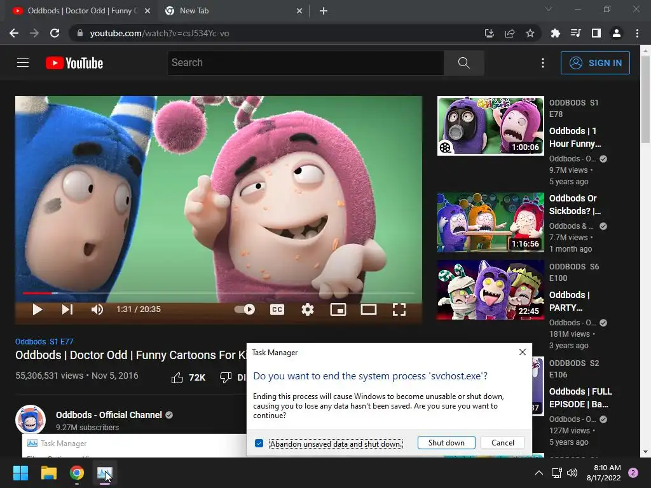
Task: Click Task Manager taskbar icon
Action: 105,473
